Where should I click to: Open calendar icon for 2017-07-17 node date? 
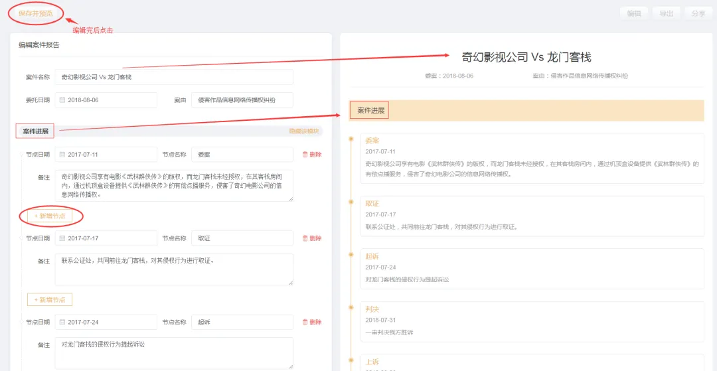(62, 238)
